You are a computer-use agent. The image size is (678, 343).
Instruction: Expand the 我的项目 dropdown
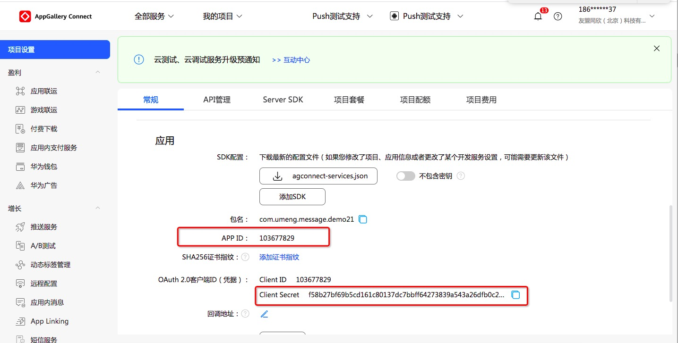tap(223, 17)
